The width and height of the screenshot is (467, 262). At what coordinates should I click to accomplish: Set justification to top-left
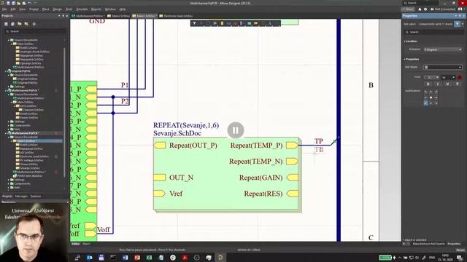click(x=425, y=92)
